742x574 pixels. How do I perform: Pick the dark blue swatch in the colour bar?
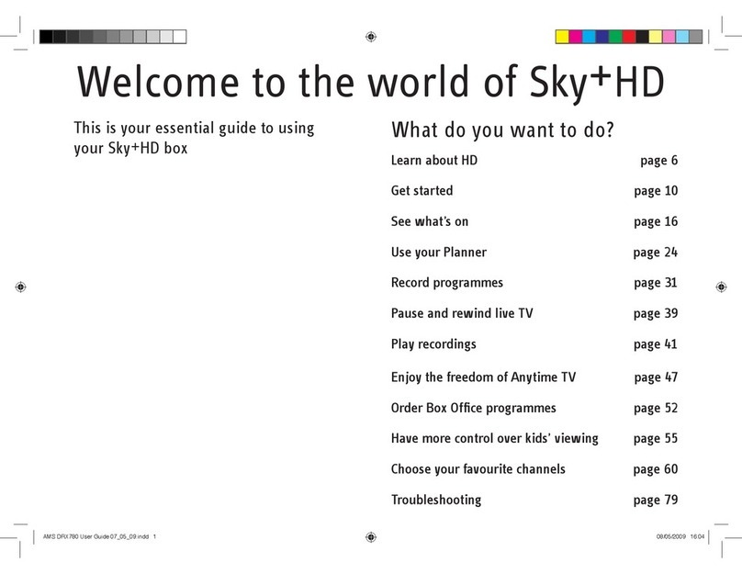[x=601, y=37]
